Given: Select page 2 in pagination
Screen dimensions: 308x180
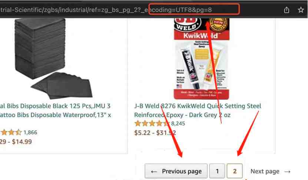Looking at the screenshot, I should click(x=235, y=171).
